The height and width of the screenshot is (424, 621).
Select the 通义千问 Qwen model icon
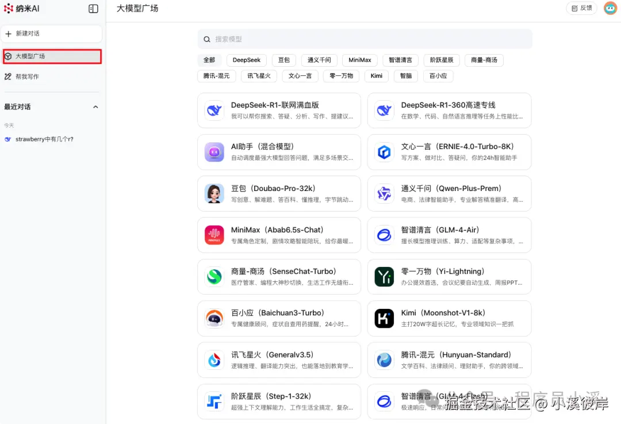pos(384,193)
